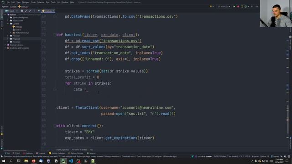This screenshot has height=164, width=292.
Task: Open the Navigate menu
Action: pyautogui.click(x=26, y=2)
